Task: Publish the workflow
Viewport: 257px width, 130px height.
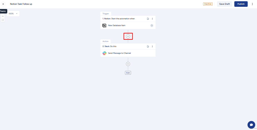Action: [x=241, y=4]
